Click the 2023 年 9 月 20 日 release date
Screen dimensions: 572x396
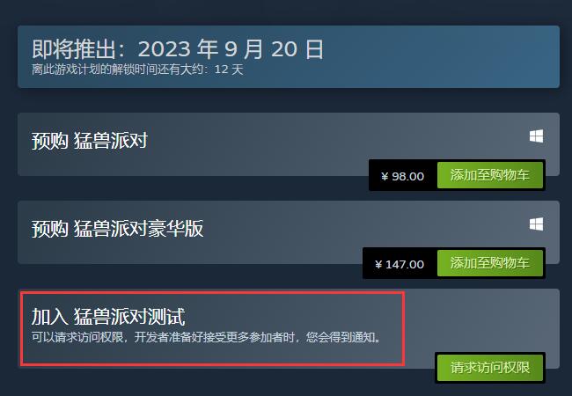(x=231, y=49)
